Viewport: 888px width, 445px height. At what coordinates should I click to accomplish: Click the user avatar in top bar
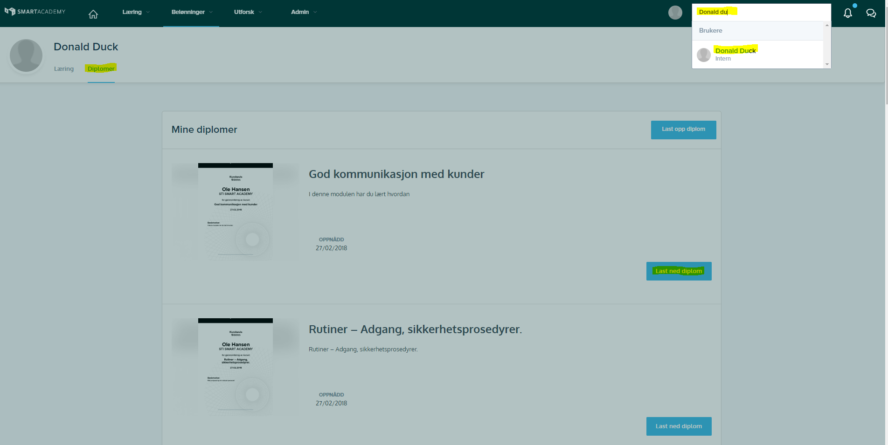click(x=675, y=13)
